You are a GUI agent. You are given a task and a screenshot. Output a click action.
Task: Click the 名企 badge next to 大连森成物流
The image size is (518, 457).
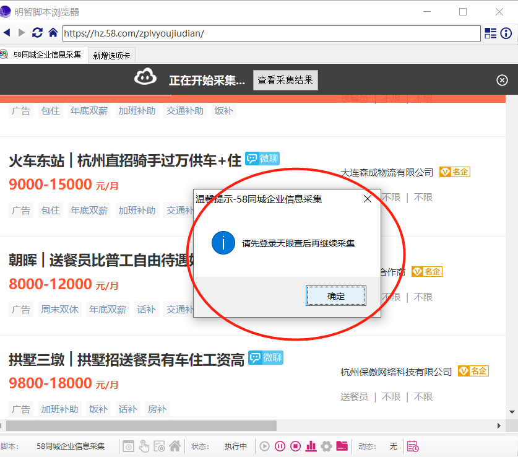(455, 172)
